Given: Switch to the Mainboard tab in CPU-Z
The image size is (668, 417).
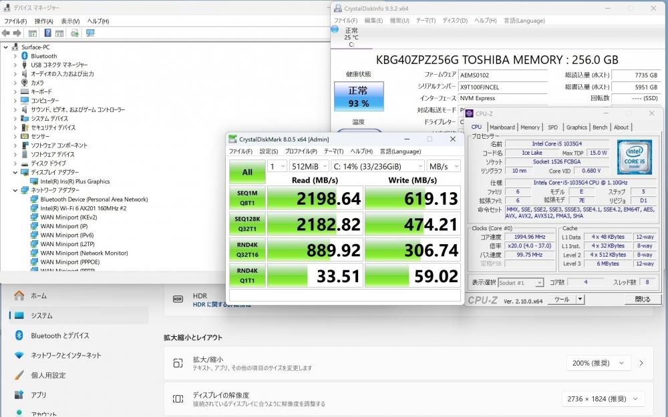Looking at the screenshot, I should [502, 127].
